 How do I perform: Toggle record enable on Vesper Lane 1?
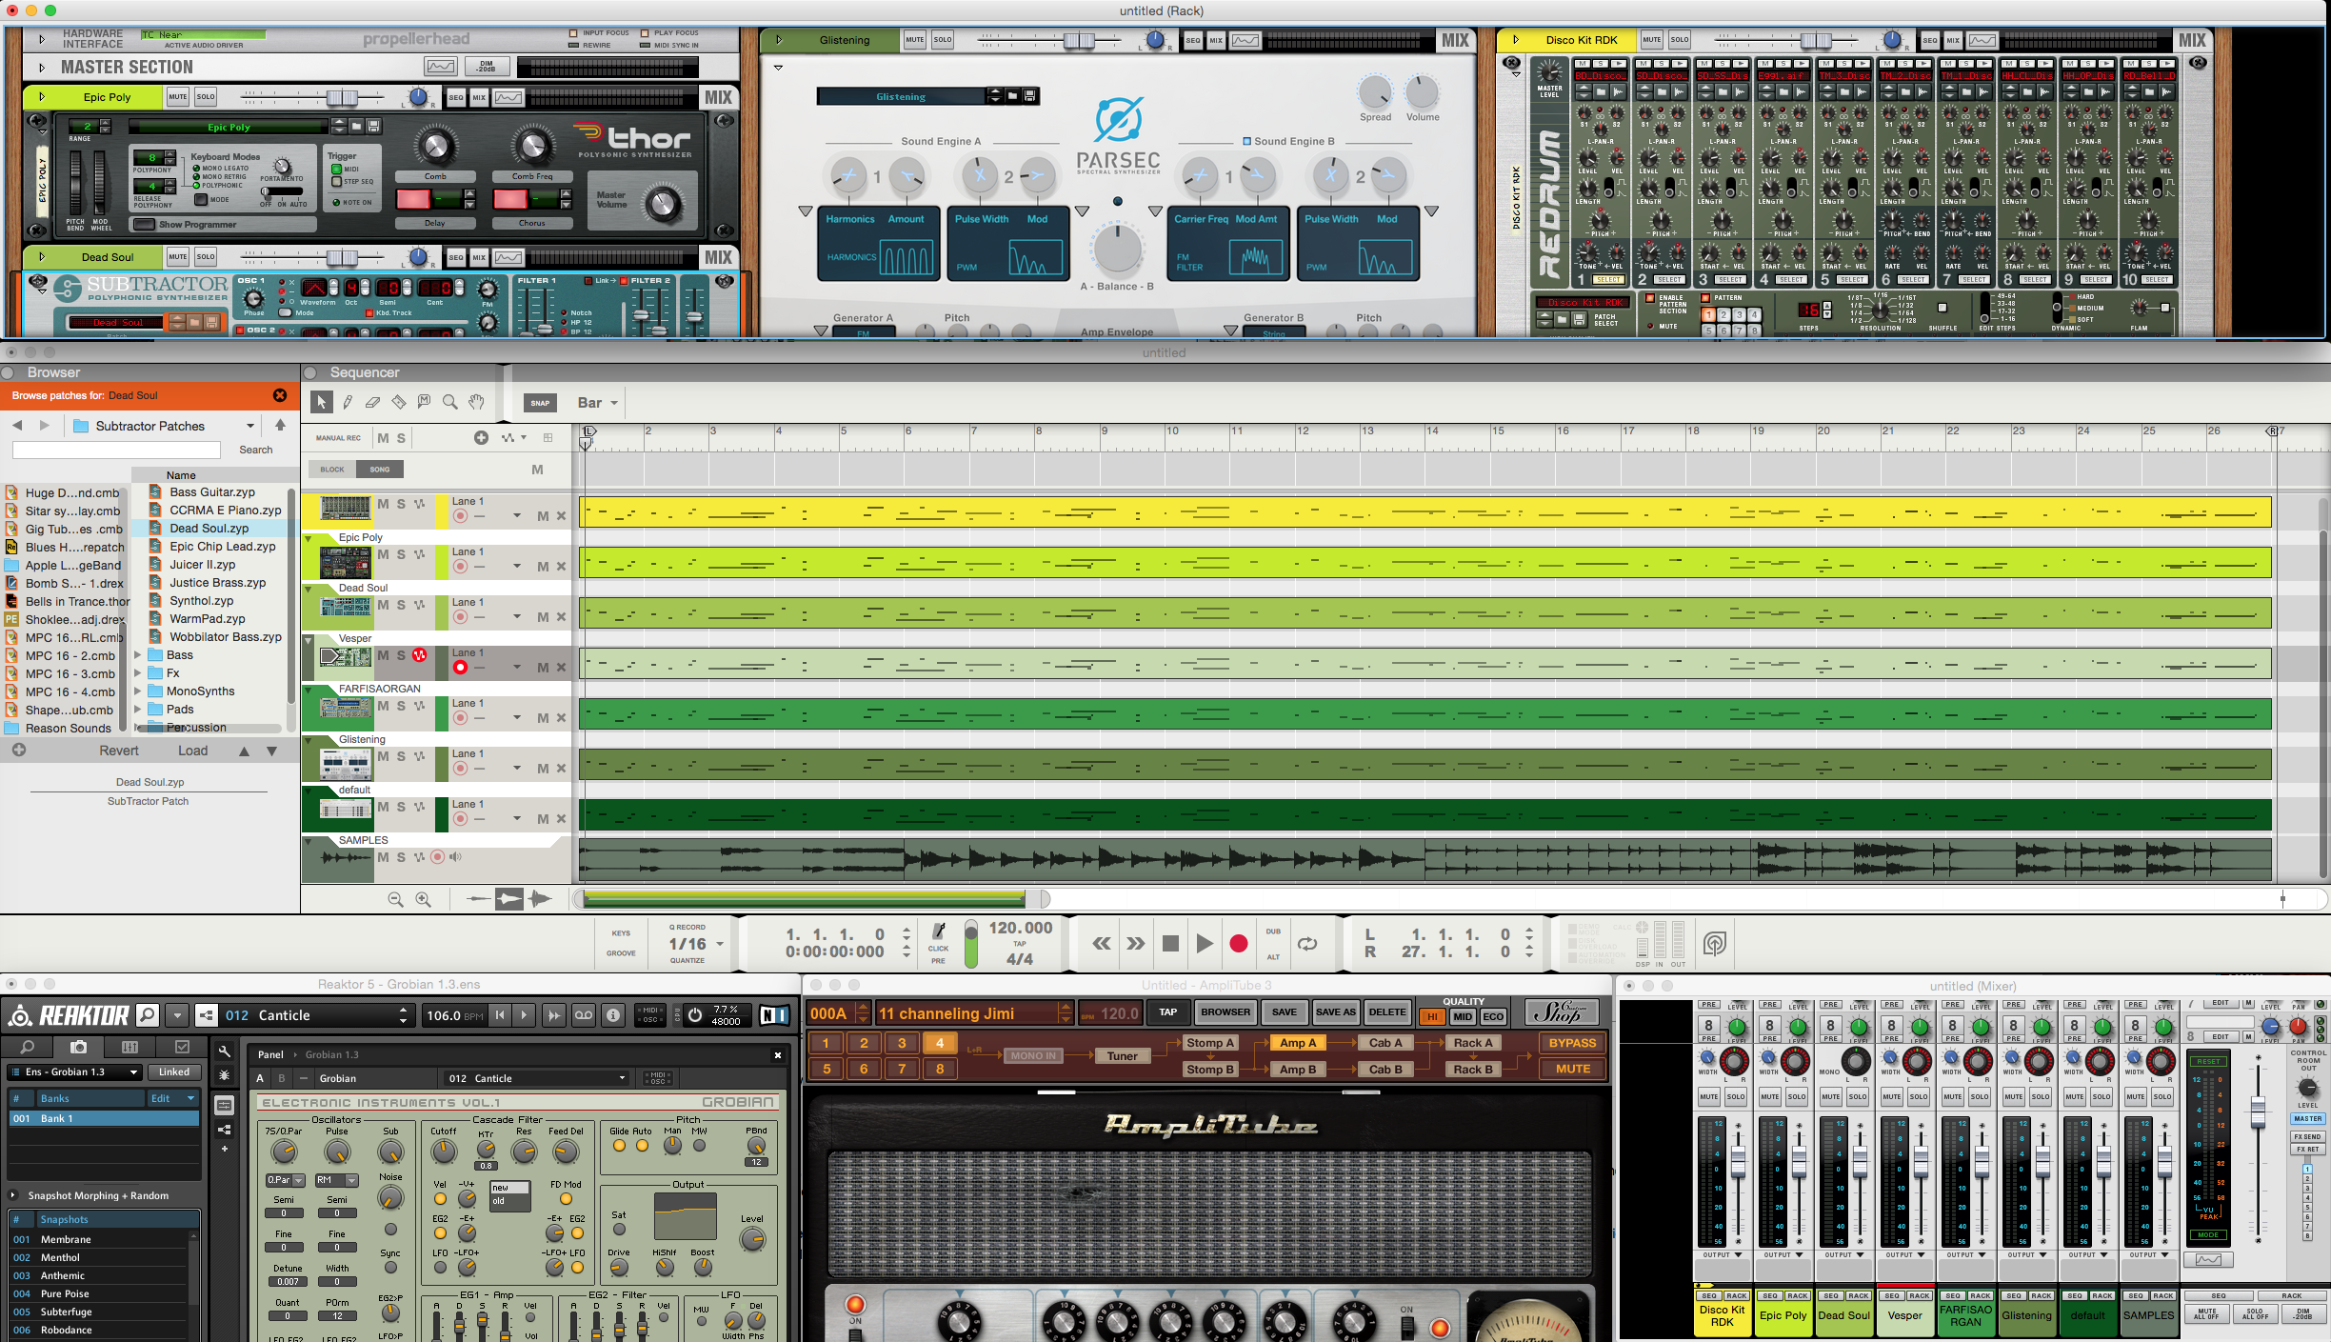click(461, 668)
